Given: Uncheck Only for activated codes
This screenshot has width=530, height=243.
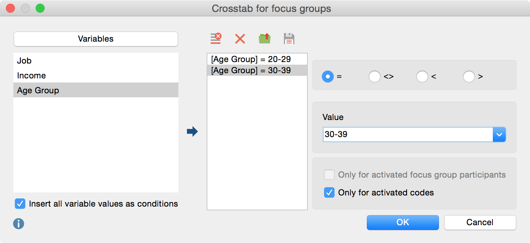Looking at the screenshot, I should (x=329, y=192).
